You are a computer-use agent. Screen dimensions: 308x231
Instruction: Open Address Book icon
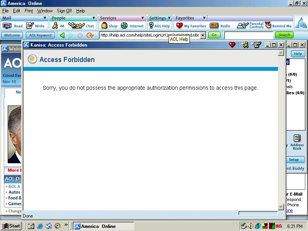point(297,138)
